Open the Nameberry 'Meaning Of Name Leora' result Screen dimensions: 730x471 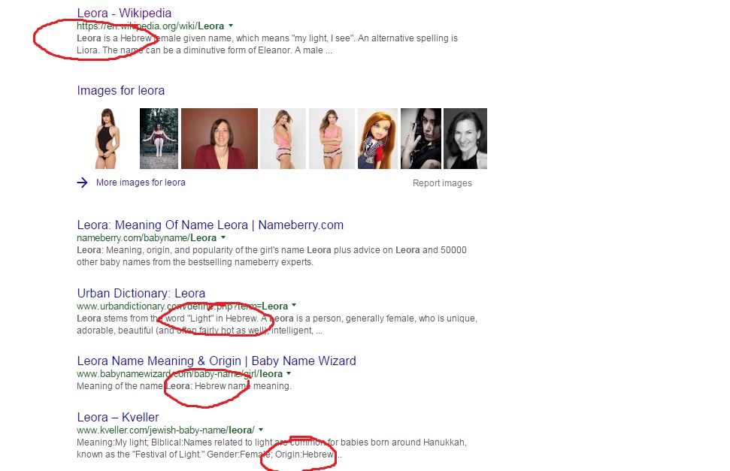coord(210,225)
